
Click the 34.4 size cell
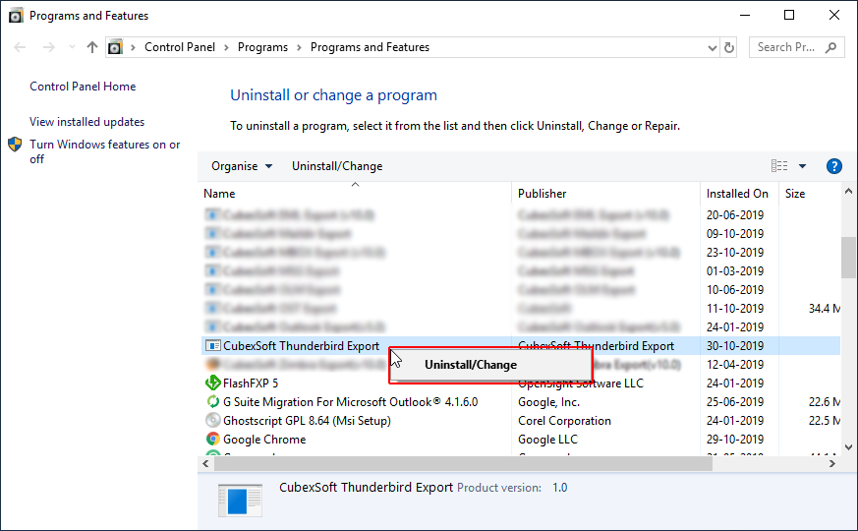(824, 309)
